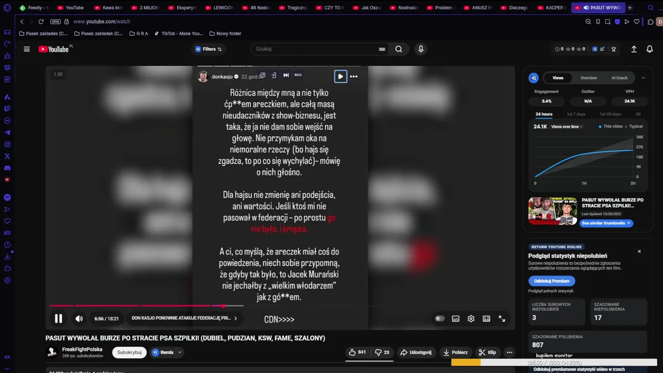Open FreakFightPolska channel name
663x373 pixels.
[x=82, y=349]
